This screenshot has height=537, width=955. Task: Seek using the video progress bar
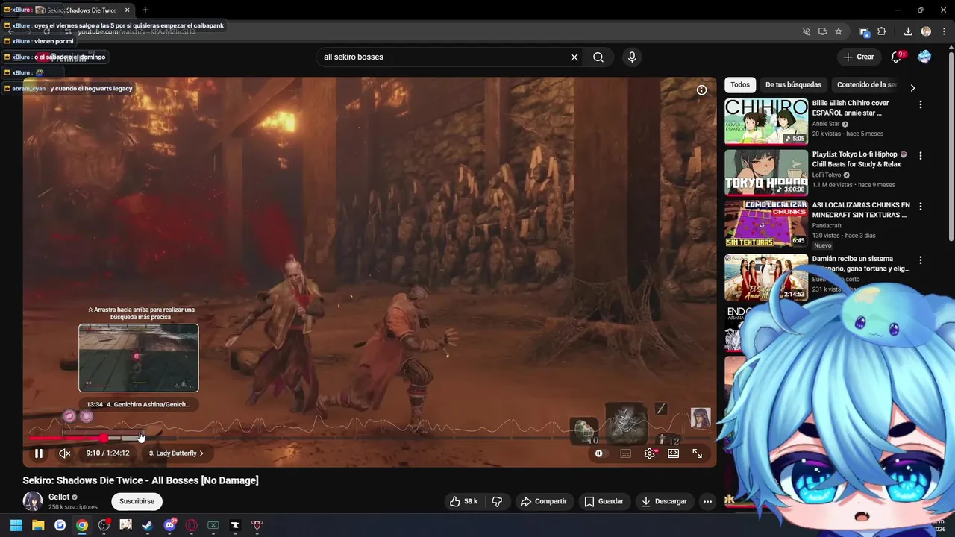369,438
